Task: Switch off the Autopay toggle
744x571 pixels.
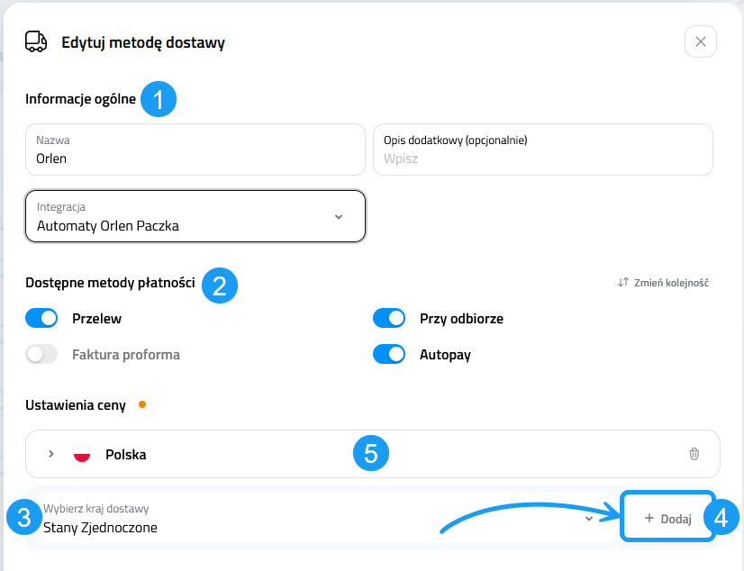Action: 389,354
